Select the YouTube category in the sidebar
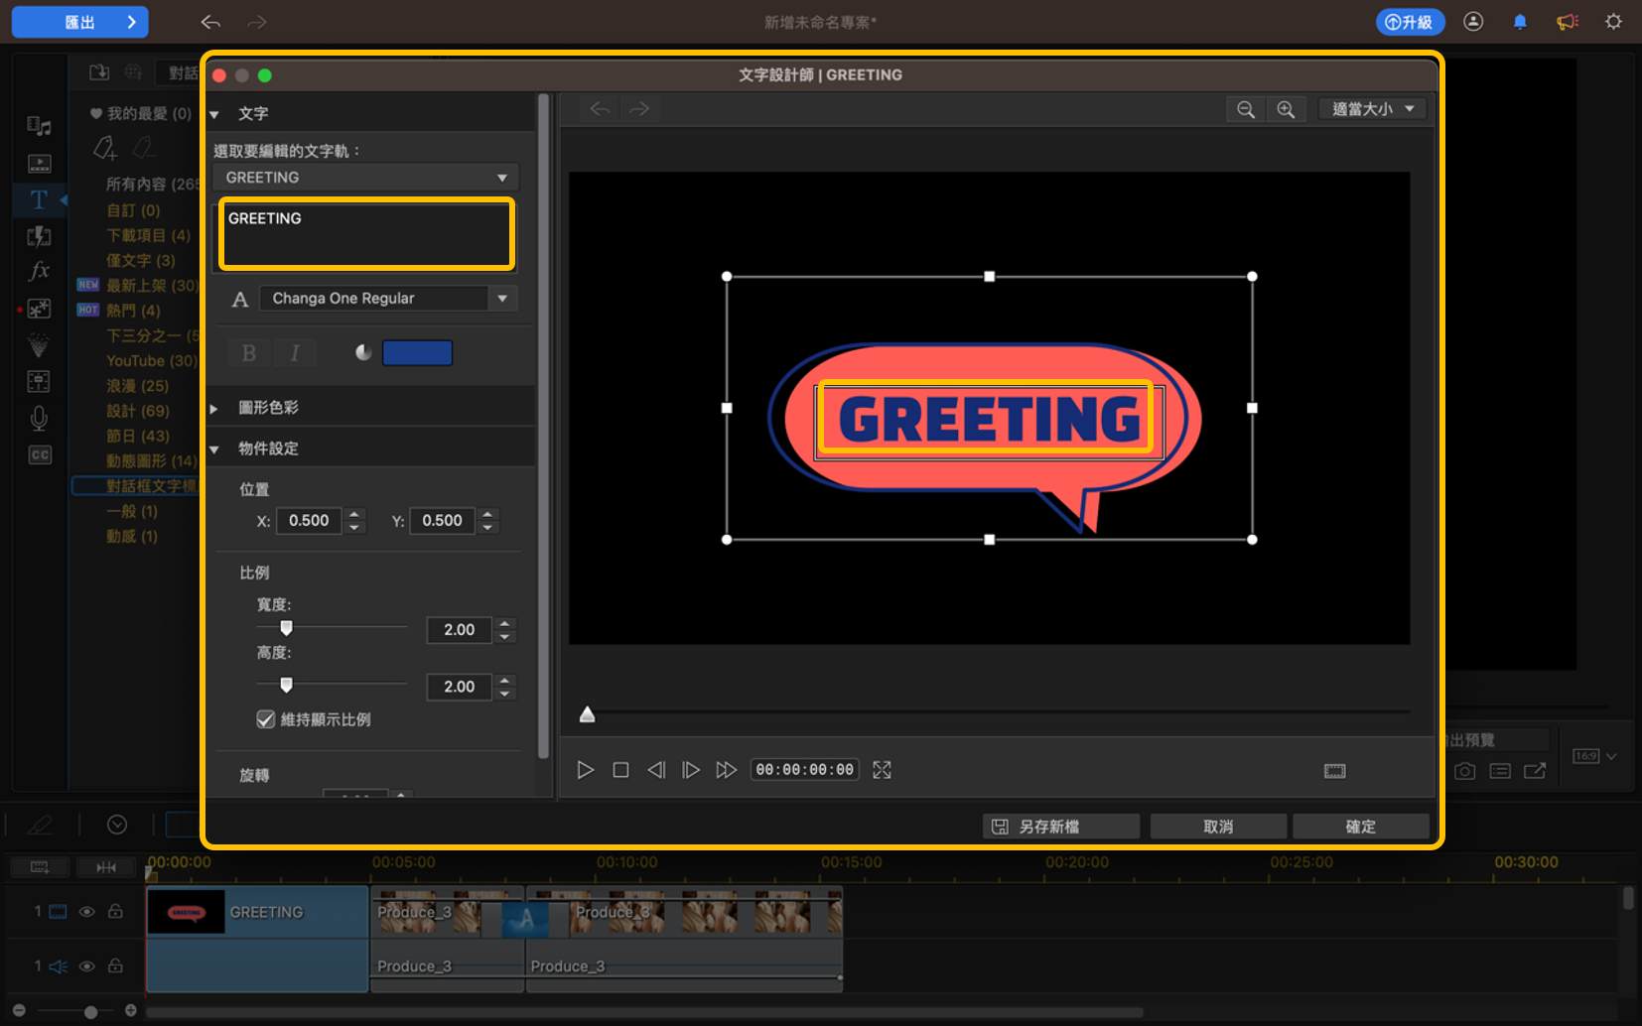The height and width of the screenshot is (1026, 1642). click(x=150, y=361)
